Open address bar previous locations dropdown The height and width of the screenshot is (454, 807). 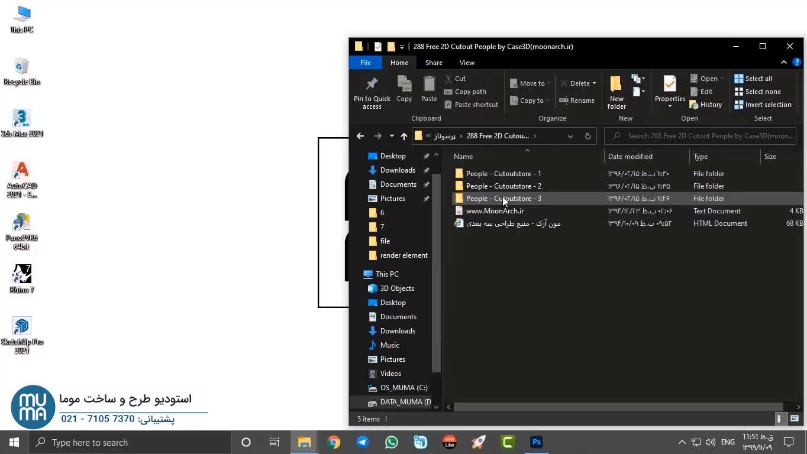[x=570, y=136]
